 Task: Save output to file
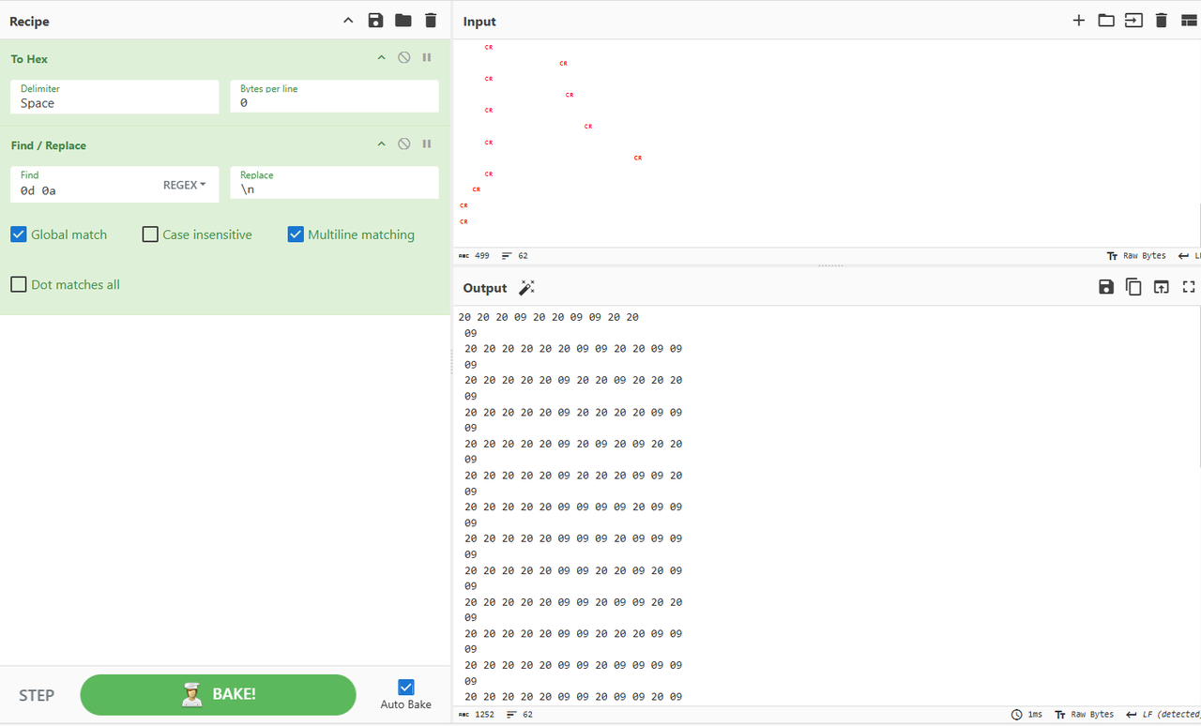click(x=1106, y=287)
